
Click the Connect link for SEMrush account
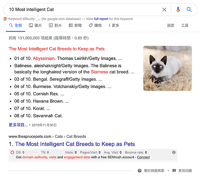click(143, 157)
